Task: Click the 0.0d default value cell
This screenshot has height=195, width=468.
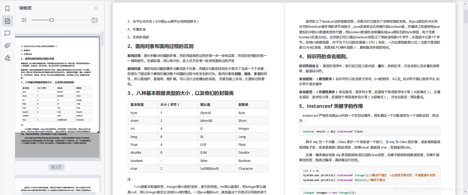Action: coord(204,153)
